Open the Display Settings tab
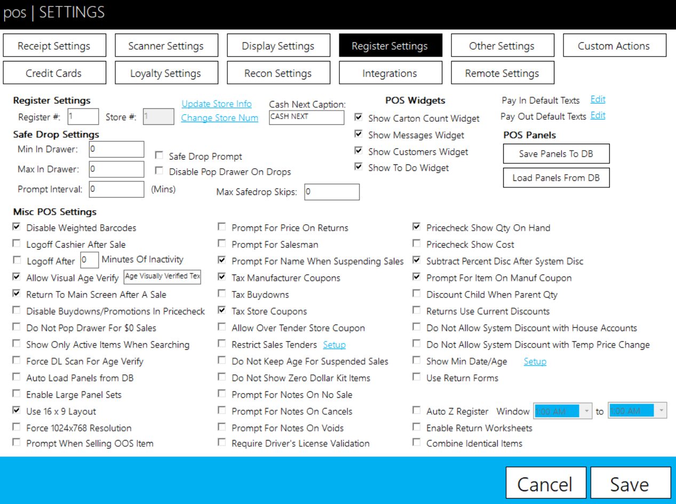This screenshot has height=504, width=676. pos(278,46)
